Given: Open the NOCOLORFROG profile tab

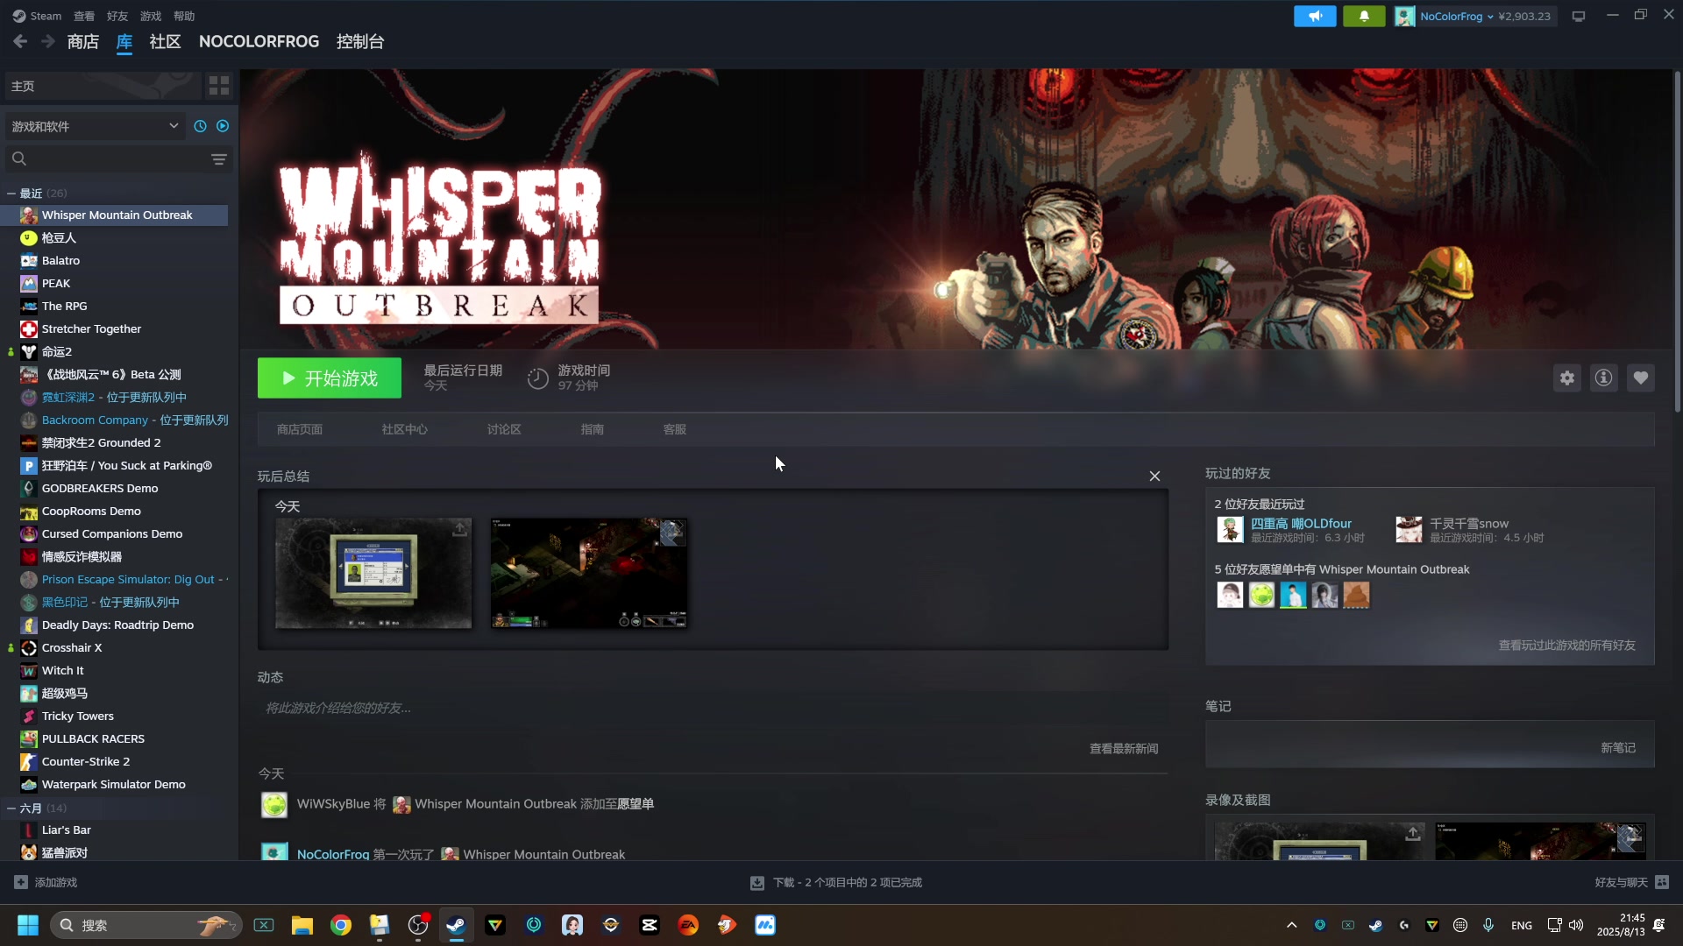Looking at the screenshot, I should 259,41.
